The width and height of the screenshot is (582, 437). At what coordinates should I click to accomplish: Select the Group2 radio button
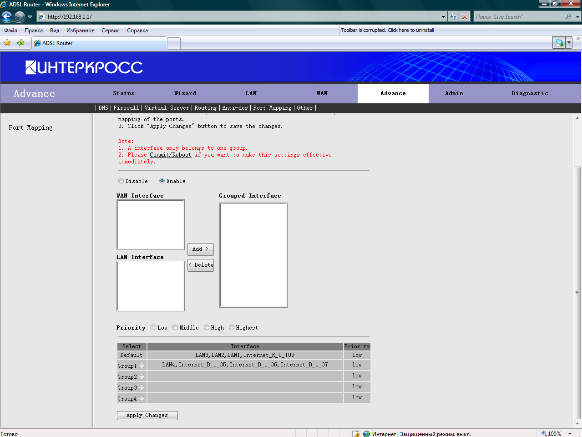tap(142, 376)
